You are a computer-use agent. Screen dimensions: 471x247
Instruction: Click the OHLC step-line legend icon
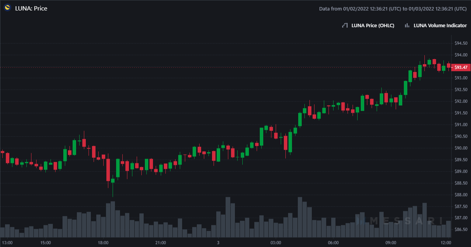click(344, 25)
